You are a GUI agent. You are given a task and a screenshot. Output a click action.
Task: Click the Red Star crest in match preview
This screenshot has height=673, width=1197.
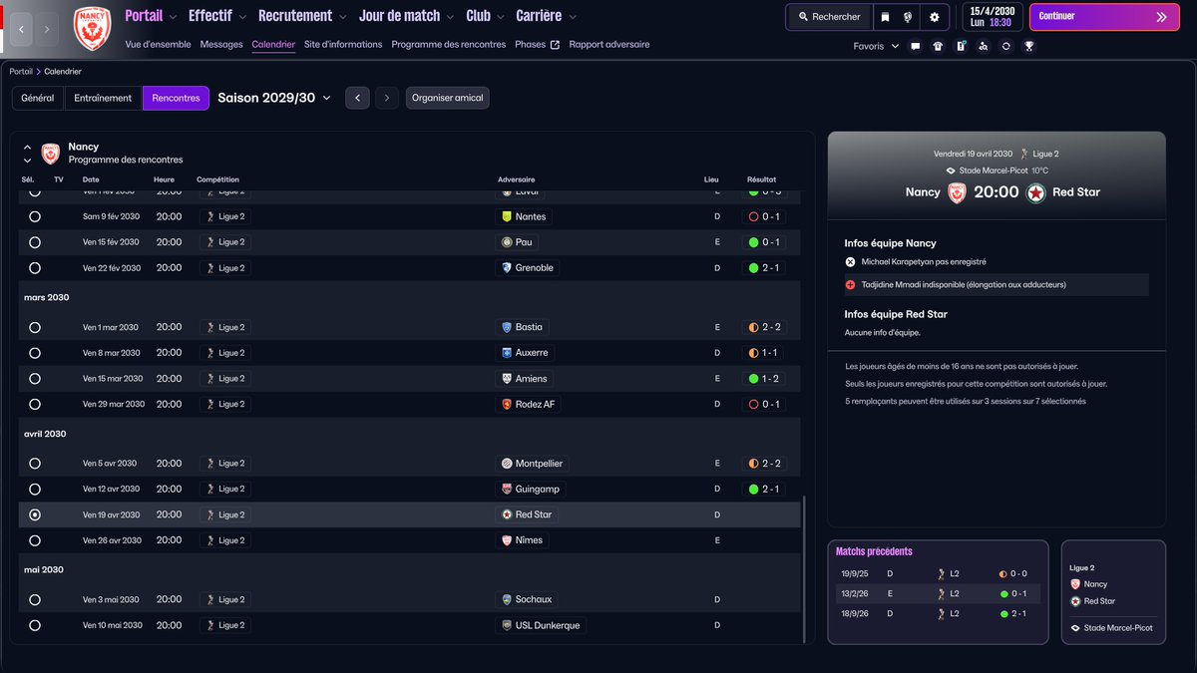tap(1036, 192)
